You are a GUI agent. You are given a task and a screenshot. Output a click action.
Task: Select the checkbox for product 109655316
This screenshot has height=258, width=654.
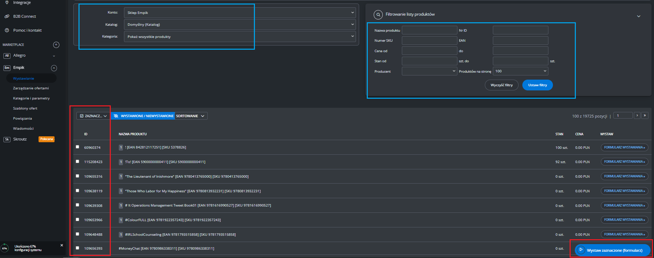(x=77, y=176)
